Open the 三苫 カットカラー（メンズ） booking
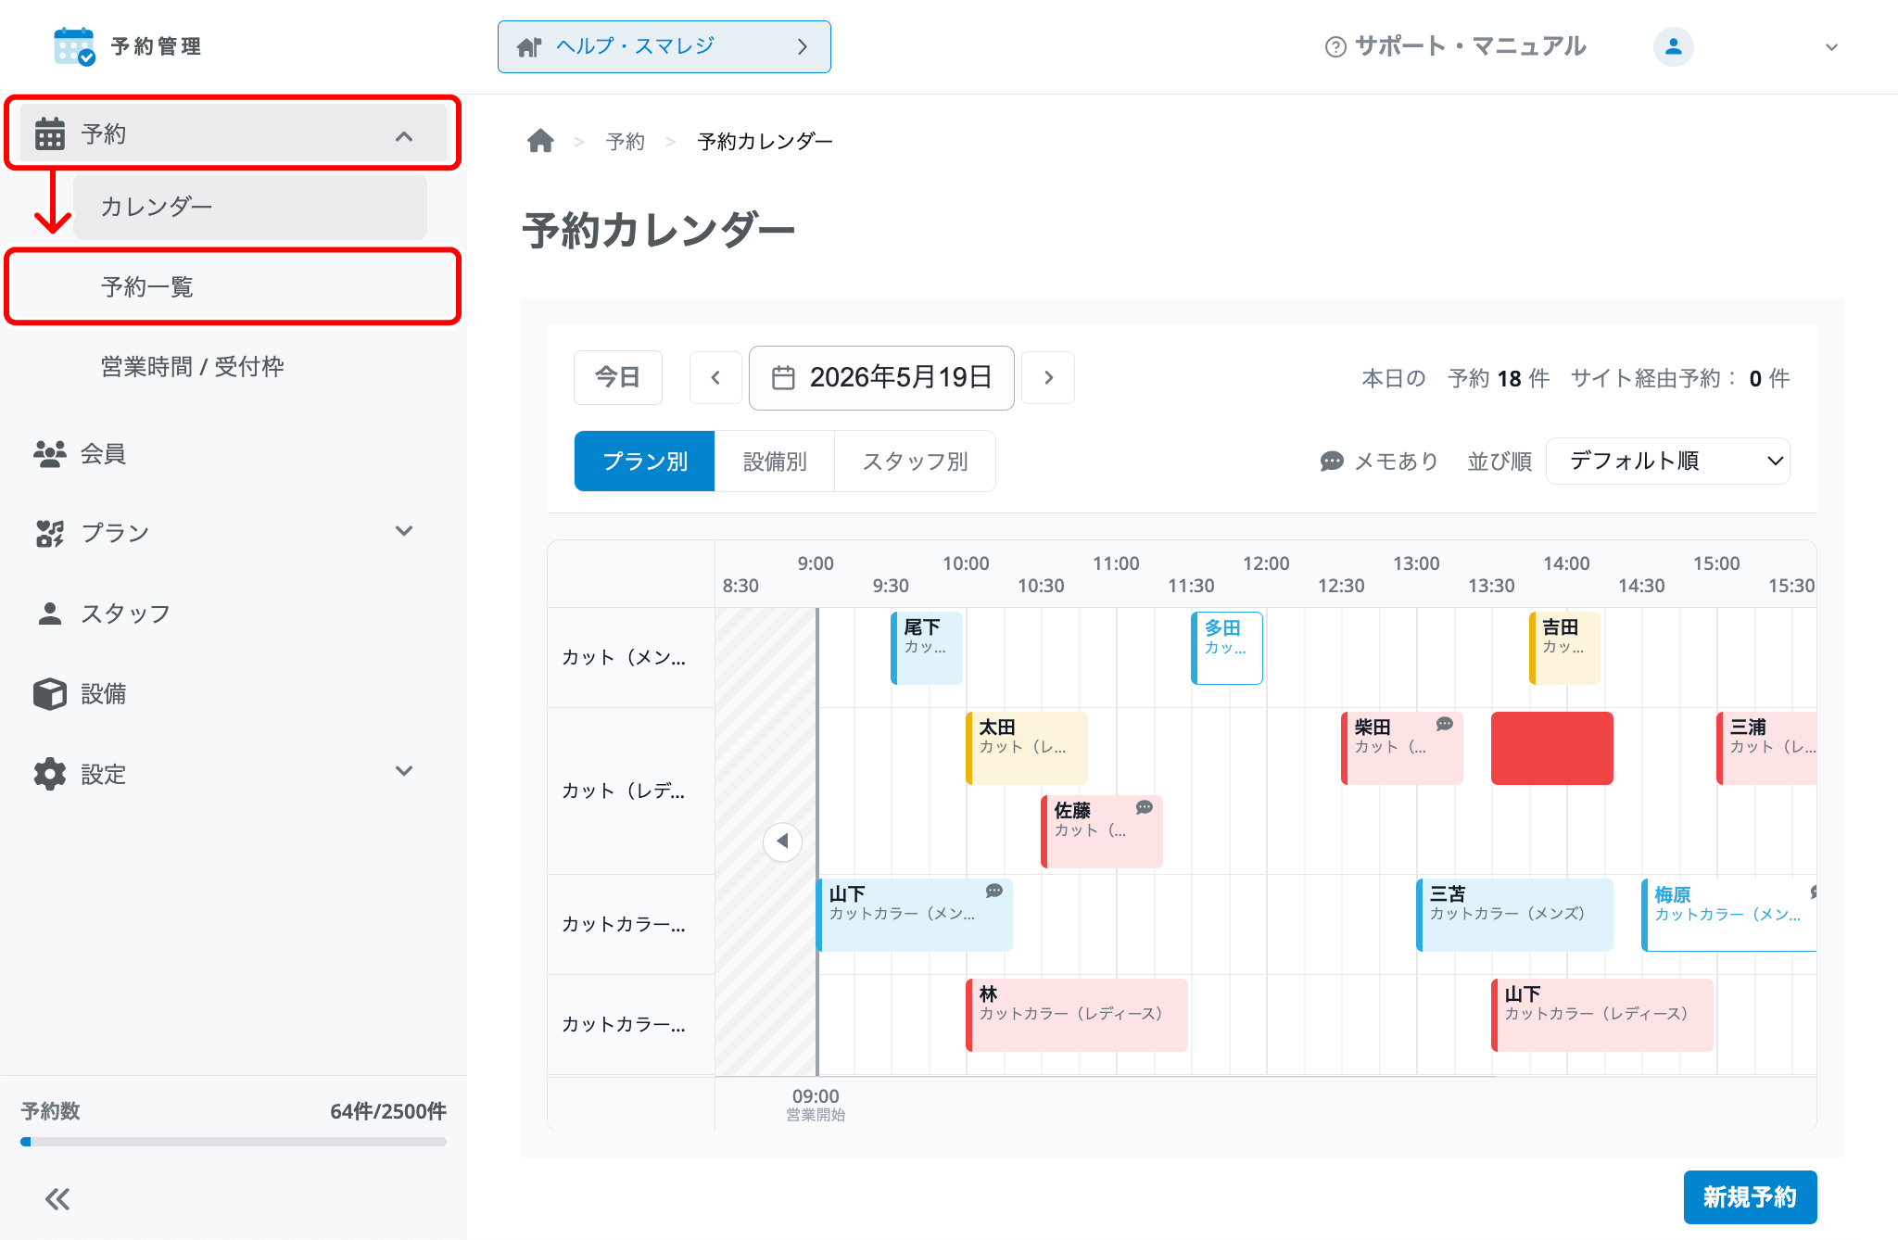 pyautogui.click(x=1514, y=915)
